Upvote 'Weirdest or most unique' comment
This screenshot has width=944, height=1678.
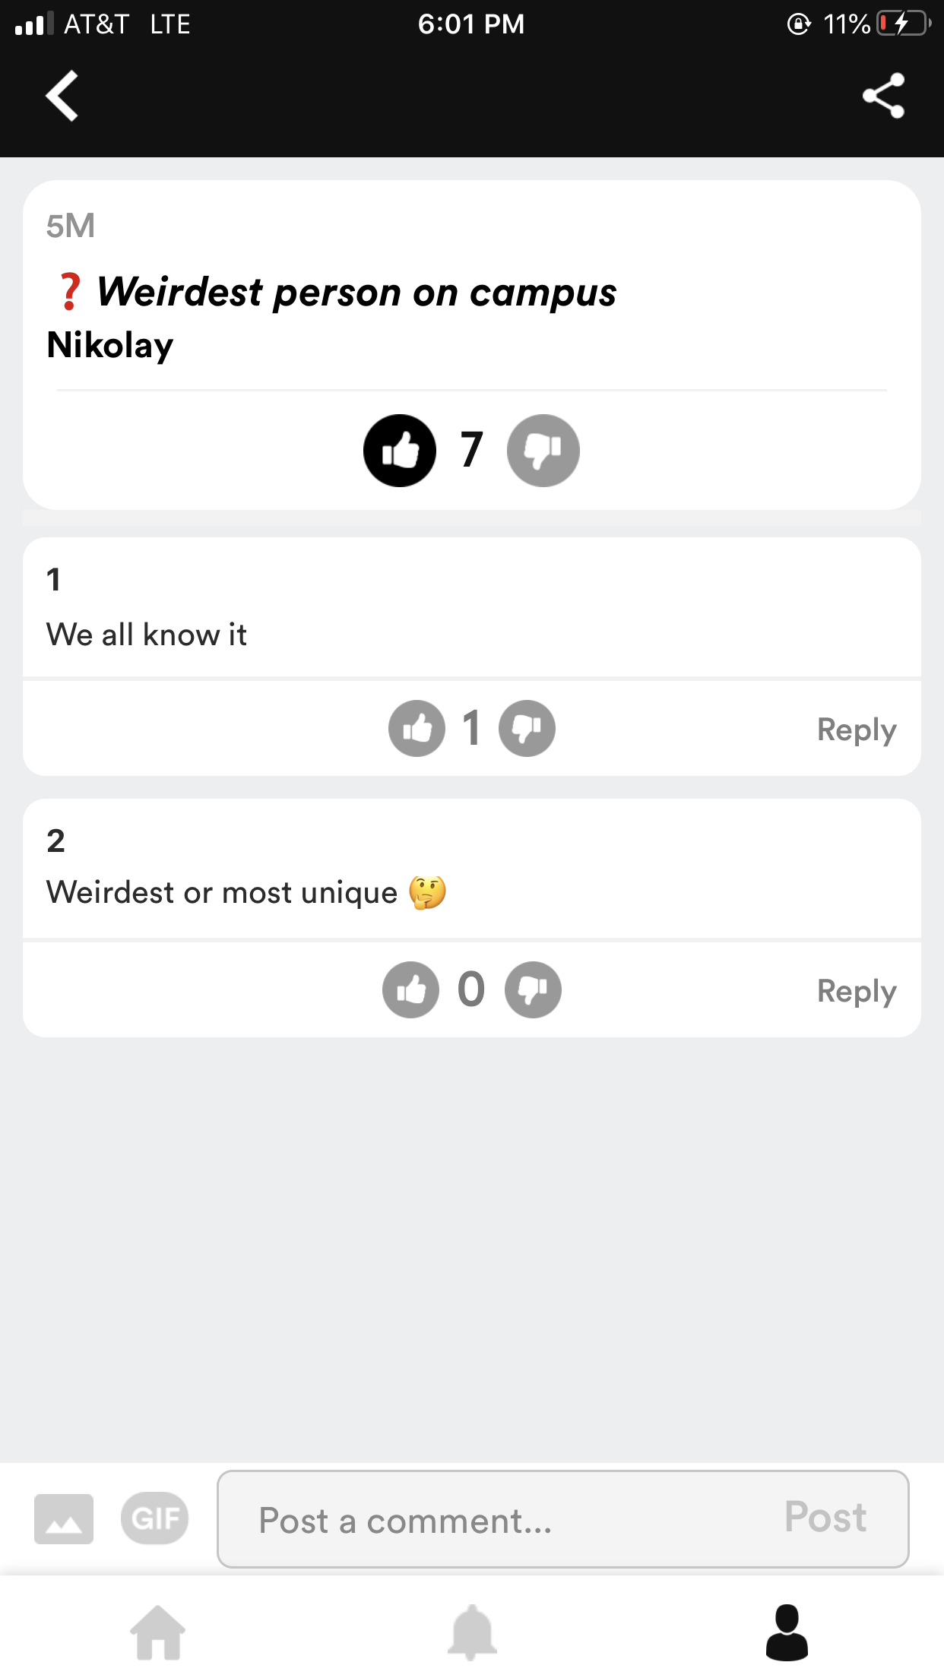[x=410, y=989]
